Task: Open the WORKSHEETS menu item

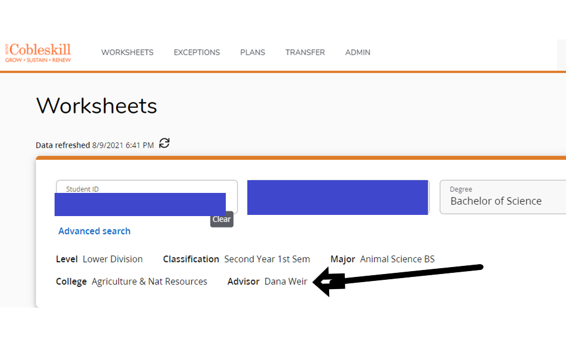Action: tap(127, 52)
